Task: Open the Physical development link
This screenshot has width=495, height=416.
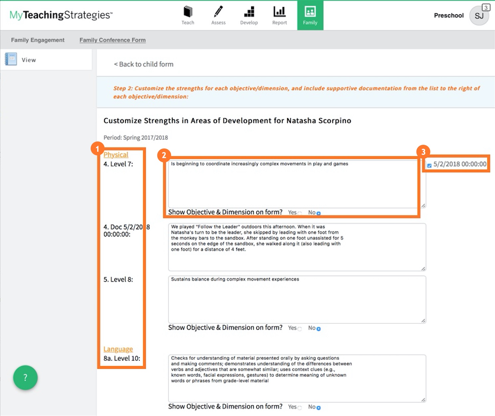Action: 116,154
